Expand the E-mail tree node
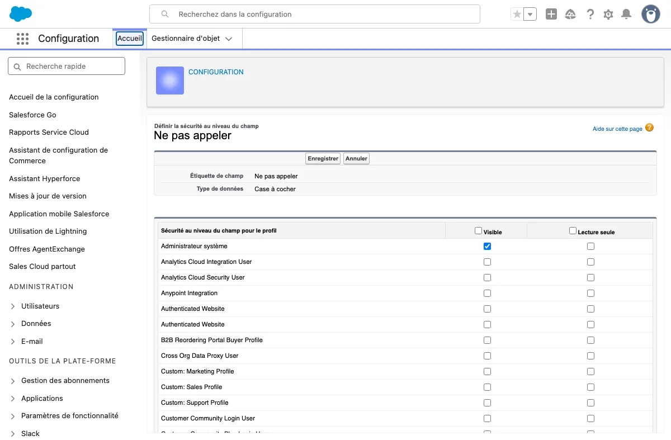Screen dimensions: 671x440 coord(13,342)
